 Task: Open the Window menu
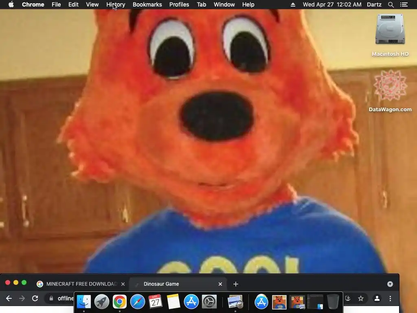click(x=224, y=4)
